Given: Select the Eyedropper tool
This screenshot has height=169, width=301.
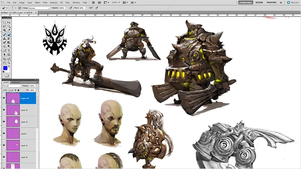Looking at the screenshot, I should tap(9, 30).
